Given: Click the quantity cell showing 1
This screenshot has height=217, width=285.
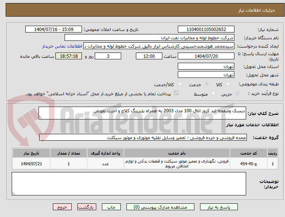Looking at the screenshot, I should tap(69, 164).
